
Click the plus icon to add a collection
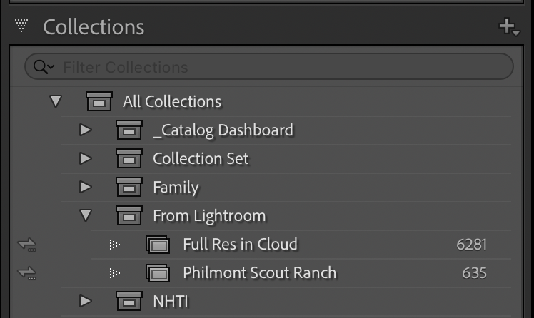click(509, 27)
